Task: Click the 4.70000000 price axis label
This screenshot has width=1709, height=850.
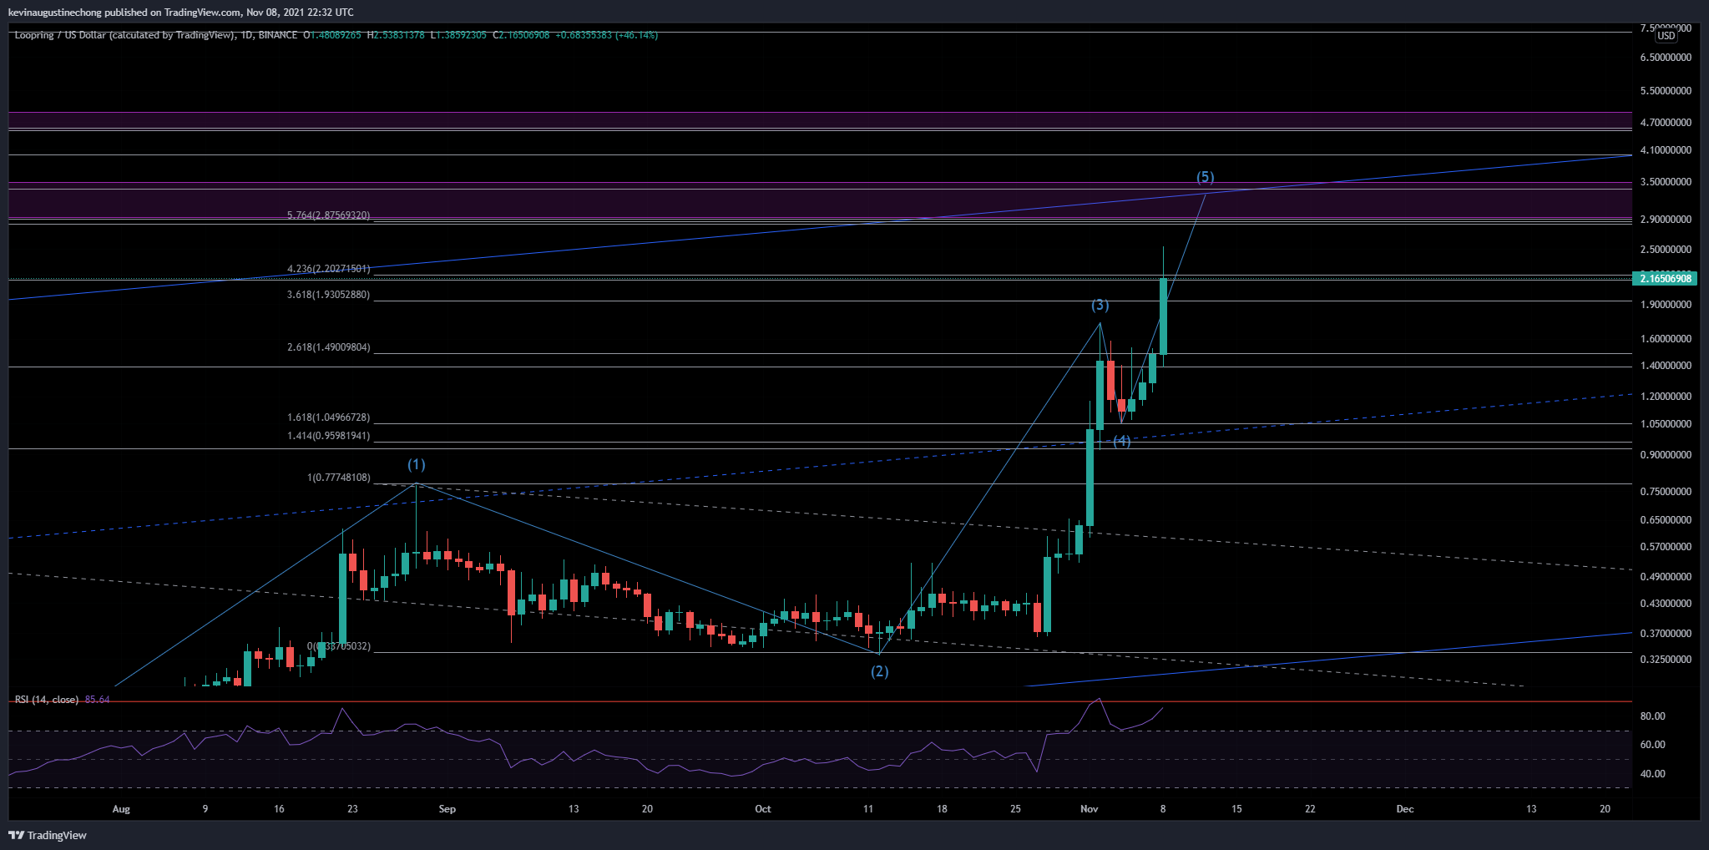Action: coord(1666,123)
